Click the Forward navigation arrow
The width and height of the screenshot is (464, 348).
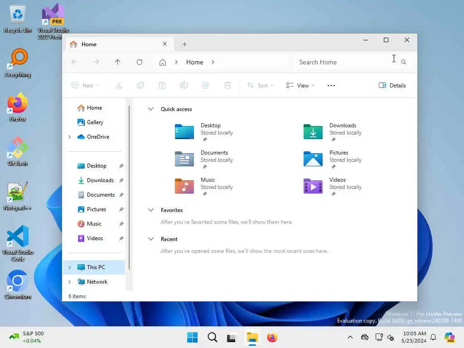[96, 62]
